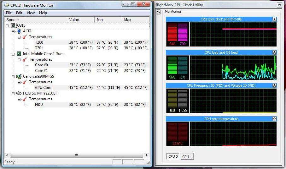Click the thermometer icon under Intel Mobile Core 2 Duo
The image size is (286, 169).
[25, 59]
